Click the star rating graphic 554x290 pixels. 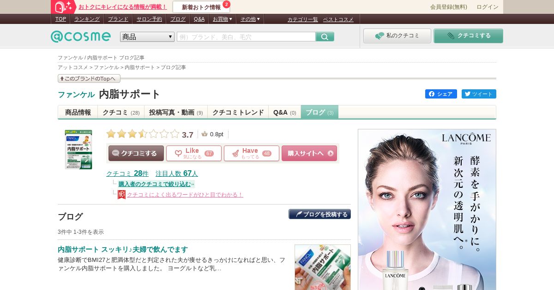[143, 134]
